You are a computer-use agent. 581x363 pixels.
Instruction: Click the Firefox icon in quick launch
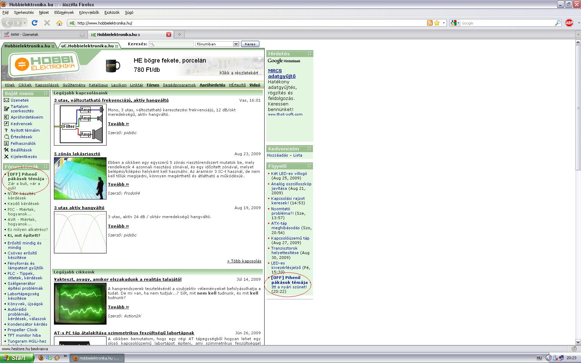41,358
